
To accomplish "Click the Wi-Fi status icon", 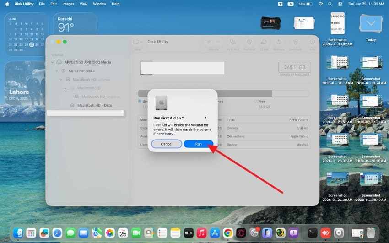I will [320, 4].
